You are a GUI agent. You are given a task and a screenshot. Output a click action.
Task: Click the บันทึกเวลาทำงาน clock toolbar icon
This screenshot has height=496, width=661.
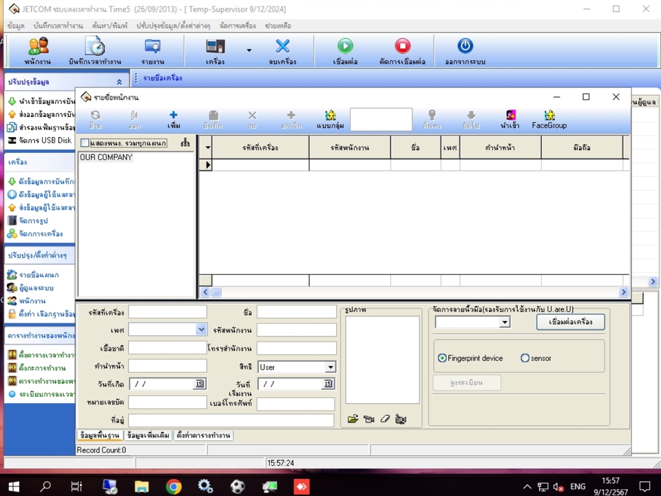[95, 51]
